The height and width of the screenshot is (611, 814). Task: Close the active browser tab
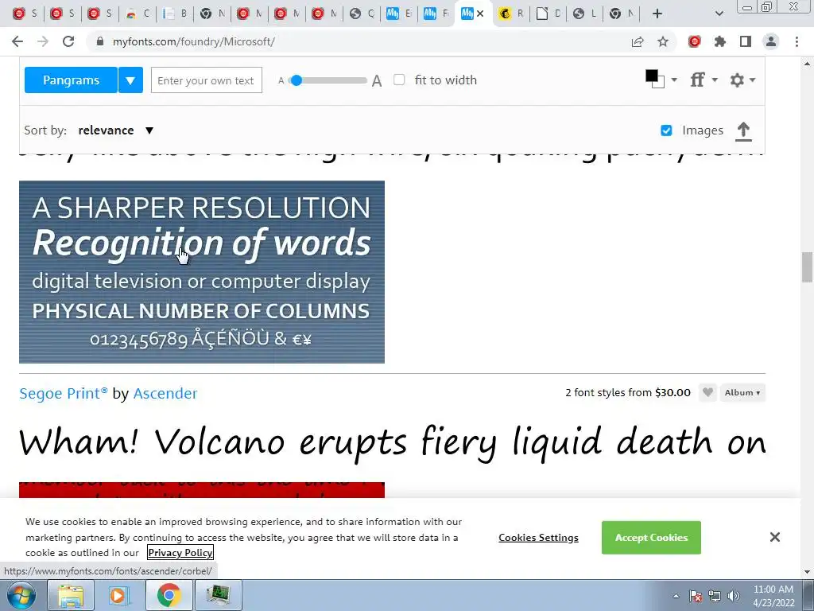(480, 14)
